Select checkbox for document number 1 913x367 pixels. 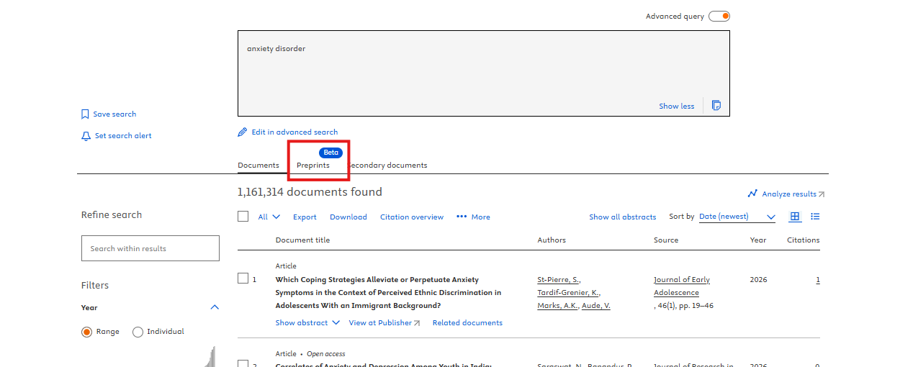(x=243, y=279)
